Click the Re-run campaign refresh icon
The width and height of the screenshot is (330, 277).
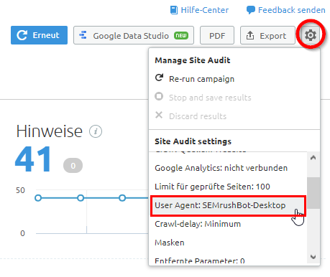point(159,78)
